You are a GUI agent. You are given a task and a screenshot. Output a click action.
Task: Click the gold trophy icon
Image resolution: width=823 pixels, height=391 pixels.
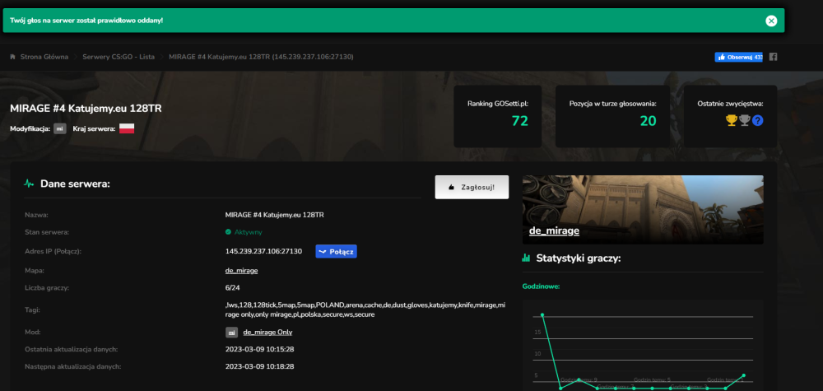[731, 121]
